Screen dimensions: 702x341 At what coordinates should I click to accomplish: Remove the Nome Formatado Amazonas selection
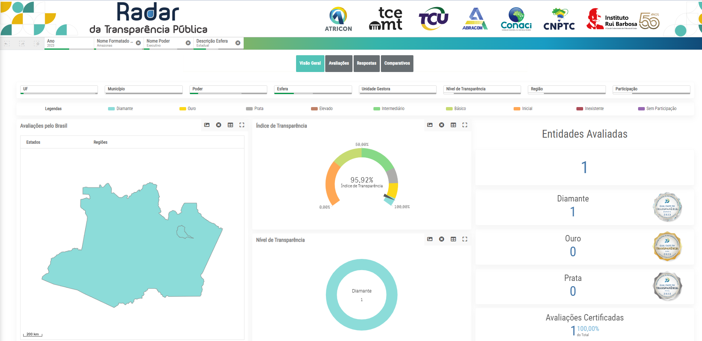(138, 43)
